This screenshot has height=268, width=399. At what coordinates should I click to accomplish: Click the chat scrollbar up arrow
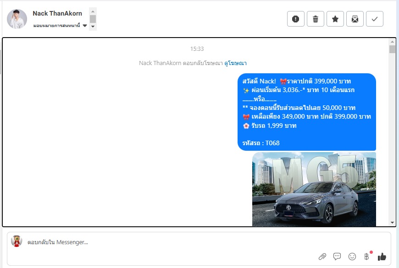coord(392,41)
